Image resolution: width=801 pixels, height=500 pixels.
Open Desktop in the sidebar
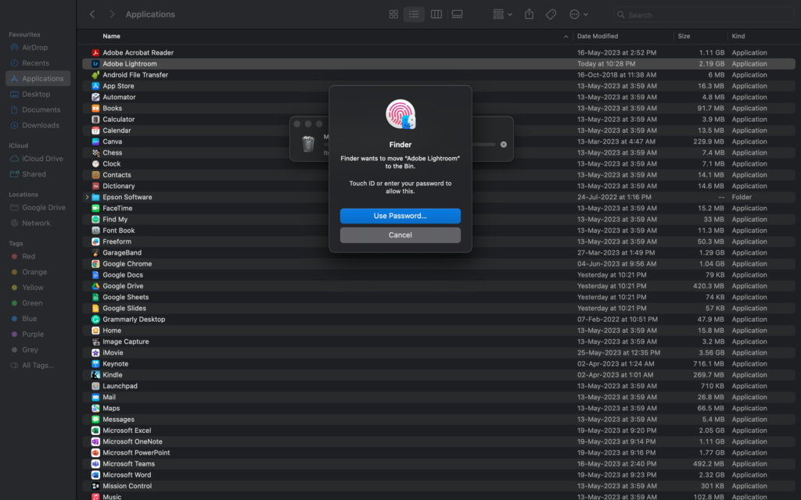[x=38, y=95]
